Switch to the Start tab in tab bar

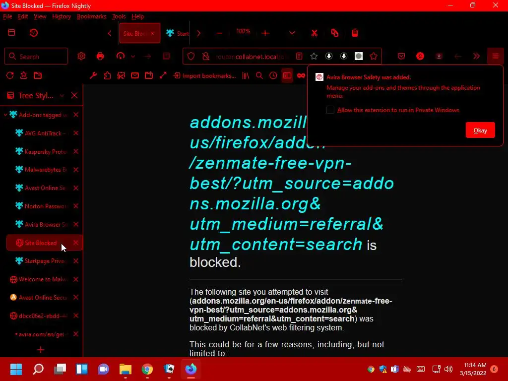coord(178,33)
